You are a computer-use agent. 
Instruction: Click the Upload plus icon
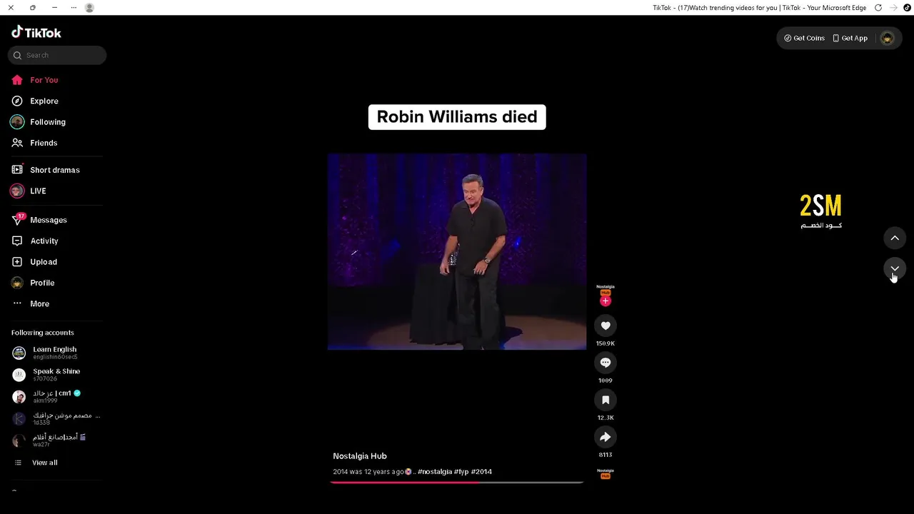[17, 262]
